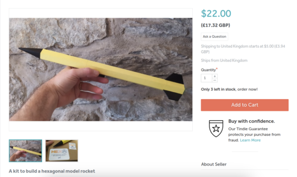
Task: Select the first rocket-in-hand thumbnail
Action: [25, 151]
